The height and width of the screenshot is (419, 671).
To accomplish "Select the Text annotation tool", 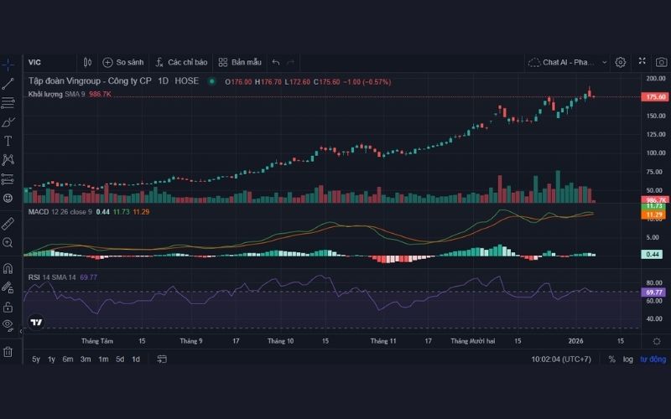I will click(8, 141).
